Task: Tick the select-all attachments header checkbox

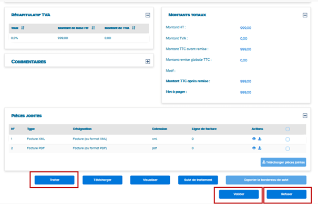Action: coord(288,129)
